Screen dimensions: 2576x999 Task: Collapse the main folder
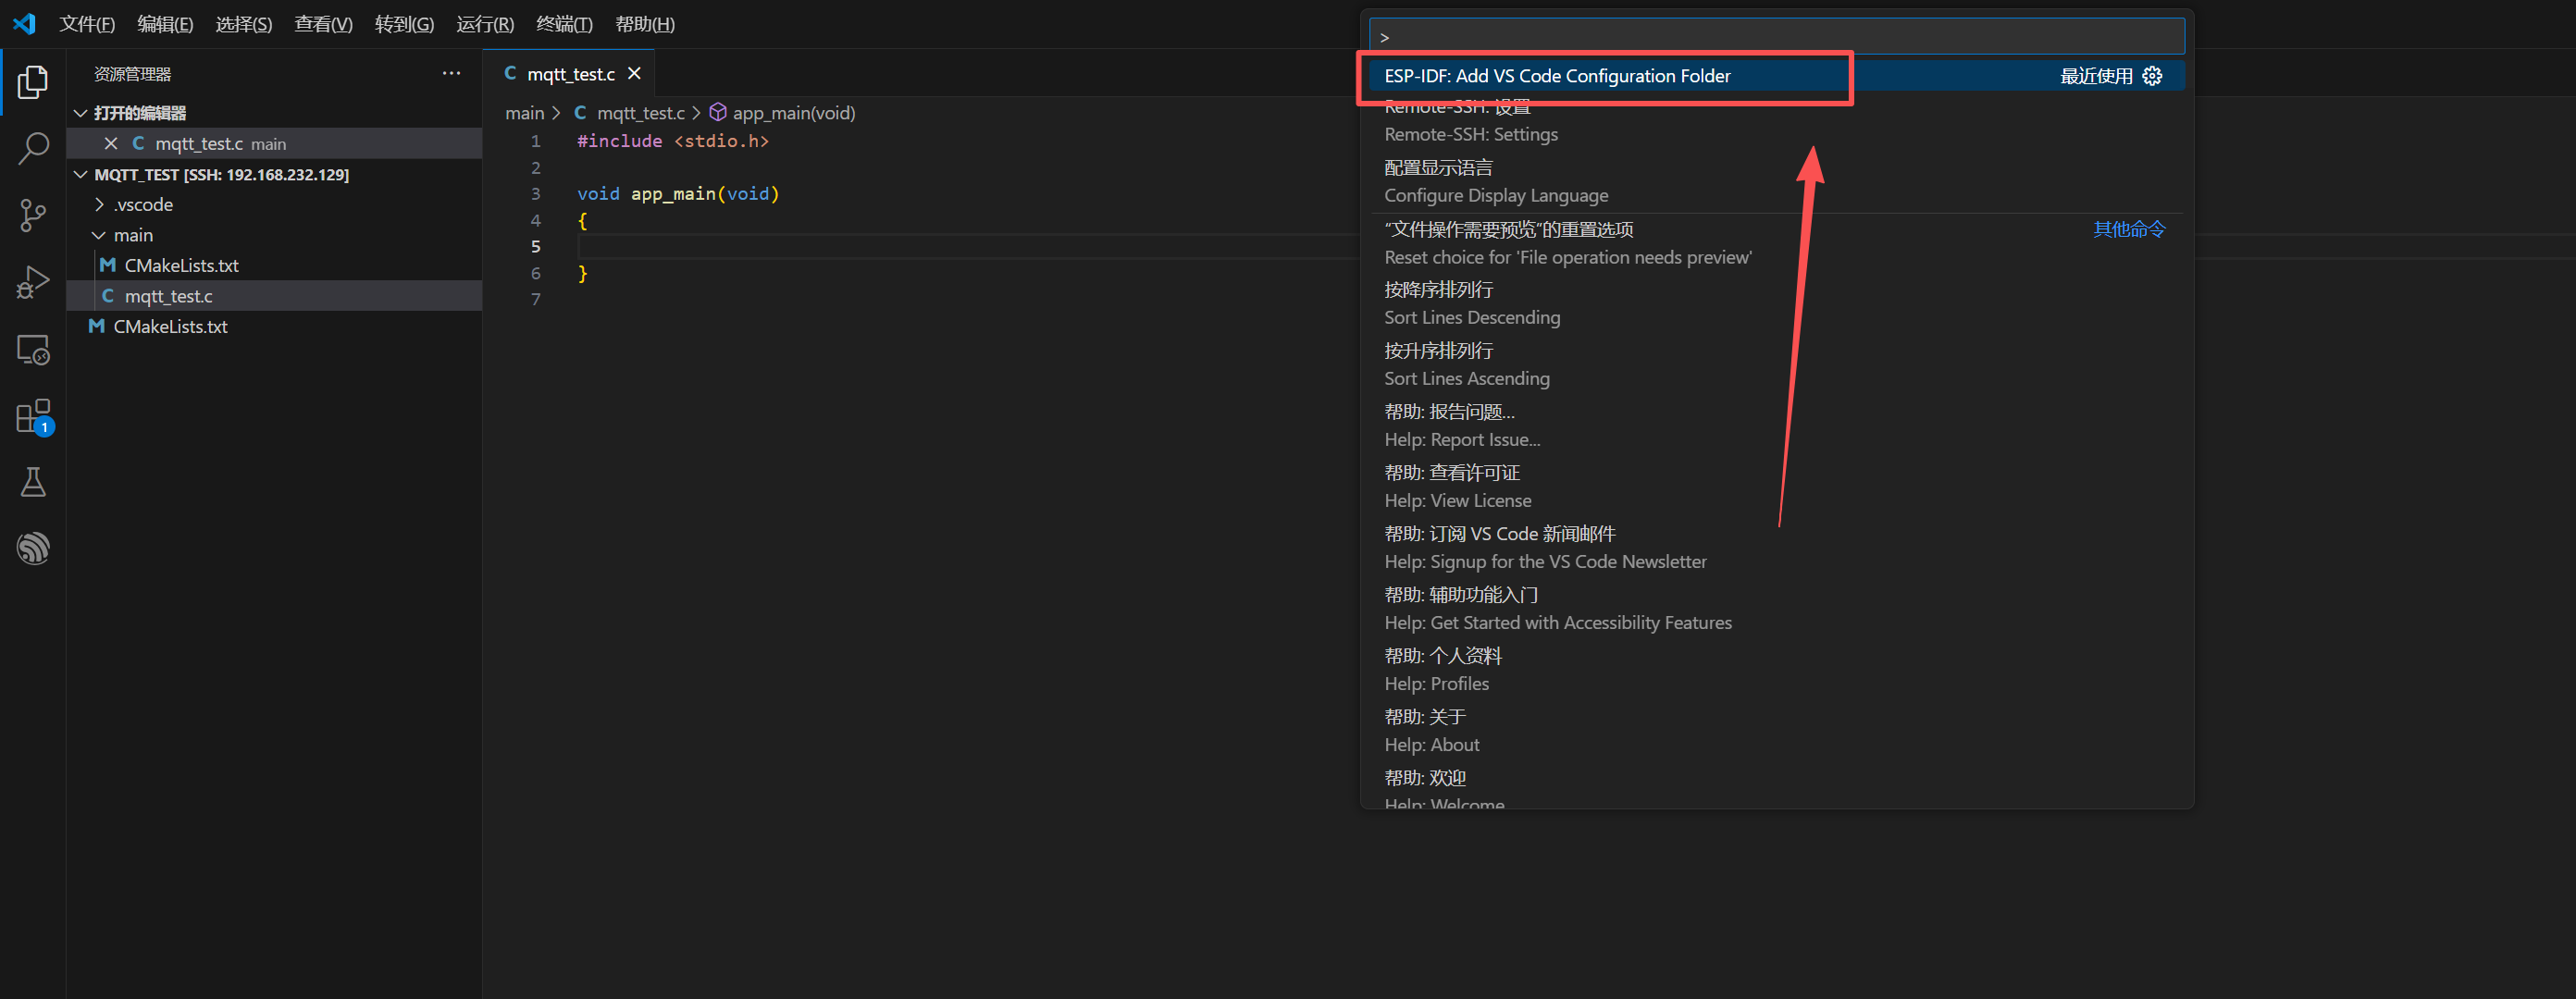99,235
